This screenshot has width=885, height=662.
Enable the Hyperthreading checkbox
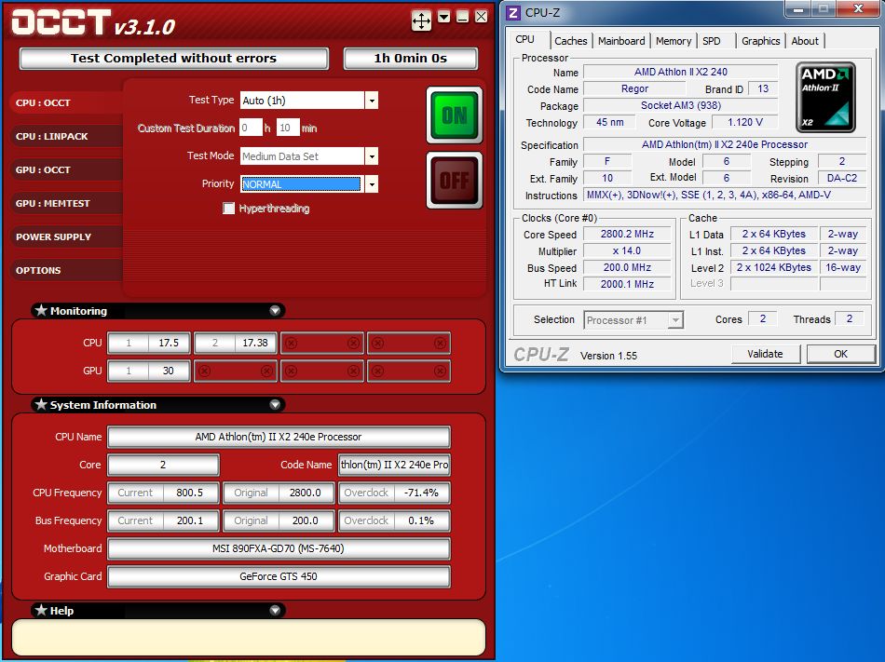(x=228, y=208)
